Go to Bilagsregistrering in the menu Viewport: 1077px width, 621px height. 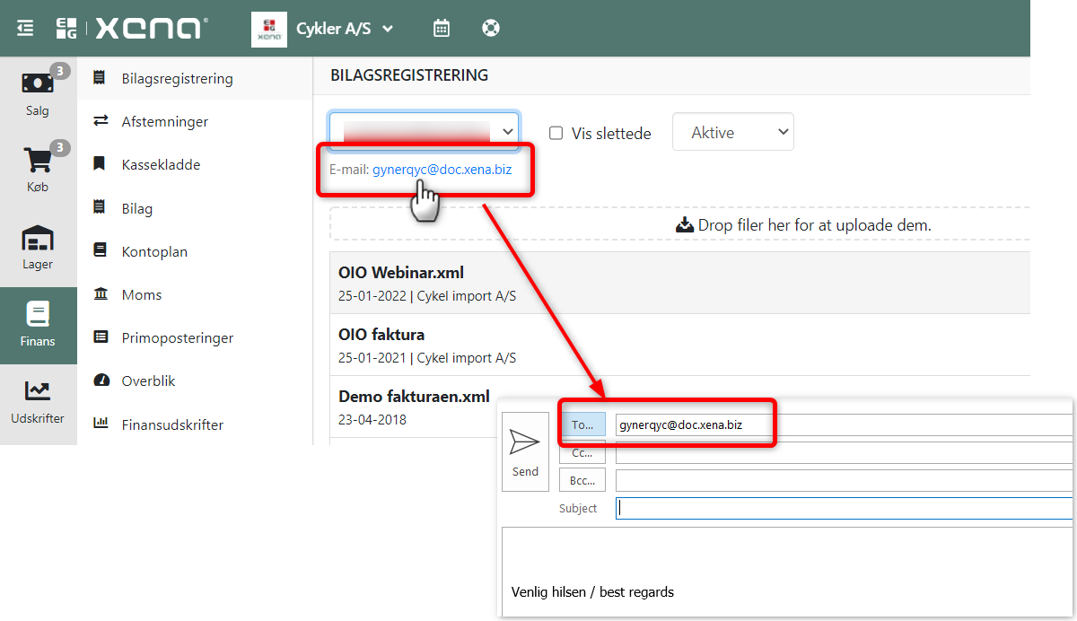(176, 78)
